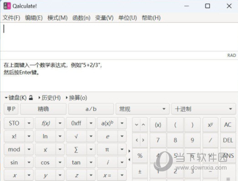238x181 pixels.
Task: Insert an opening parenthesis (
Action: click(x=175, y=125)
